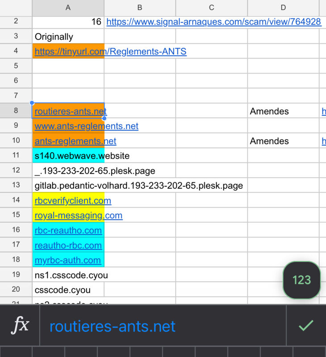The height and width of the screenshot is (357, 326).
Task: Open the tinyurl Reglements-ANTS link
Action: [x=110, y=51]
